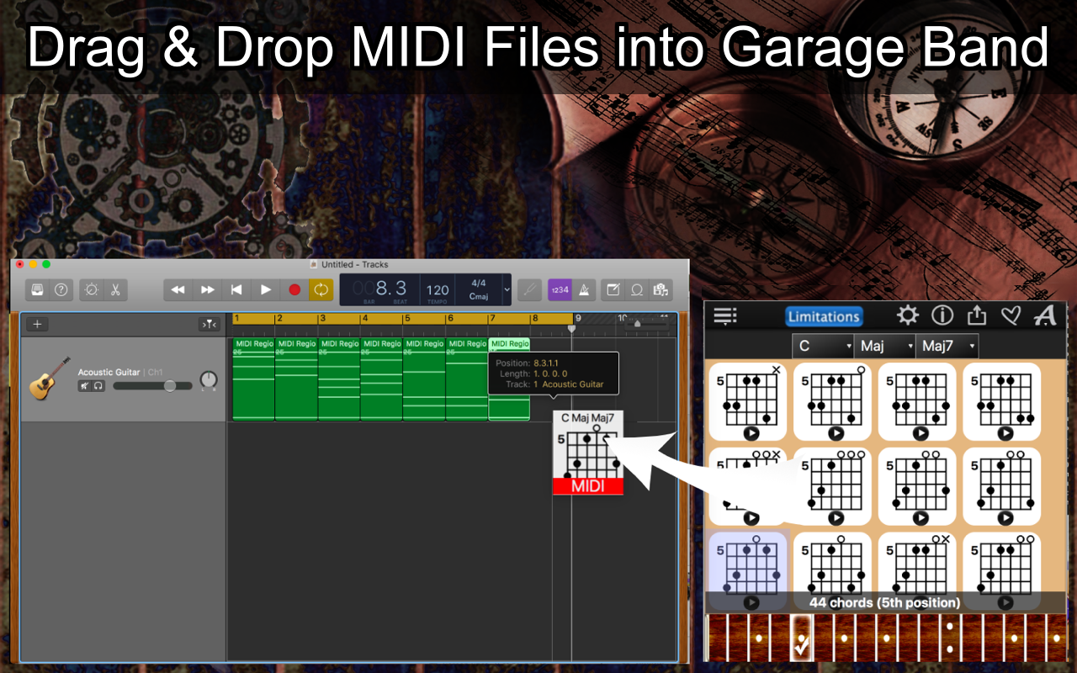Open the Note Pad button
This screenshot has width=1077, height=673.
(x=613, y=289)
